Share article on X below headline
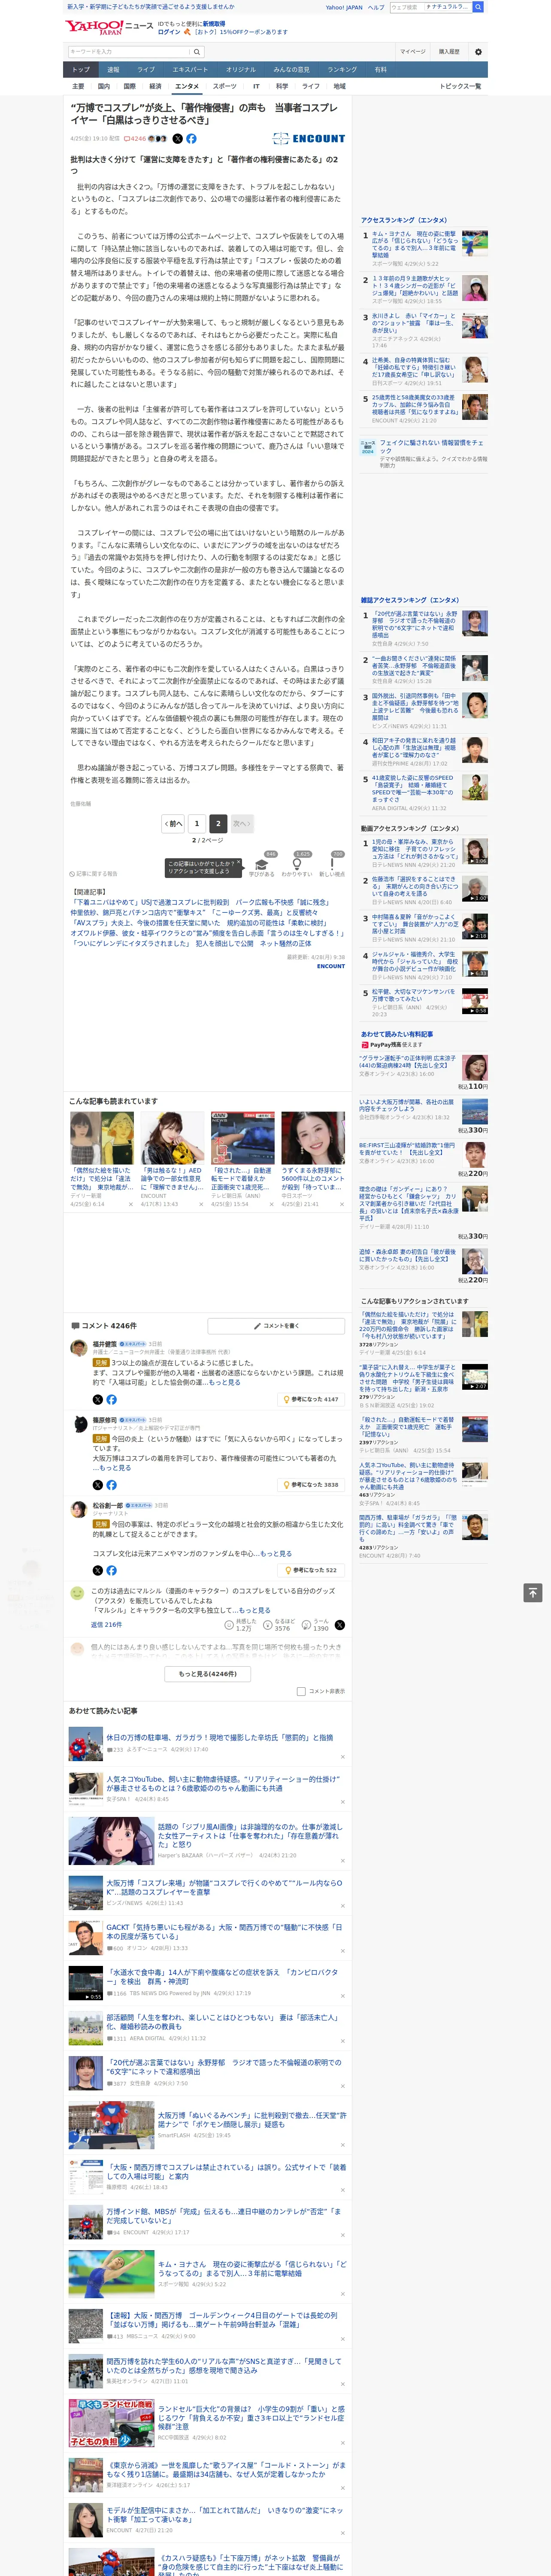The image size is (551, 2576). click(178, 139)
